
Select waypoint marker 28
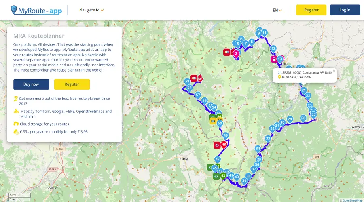click(x=303, y=118)
